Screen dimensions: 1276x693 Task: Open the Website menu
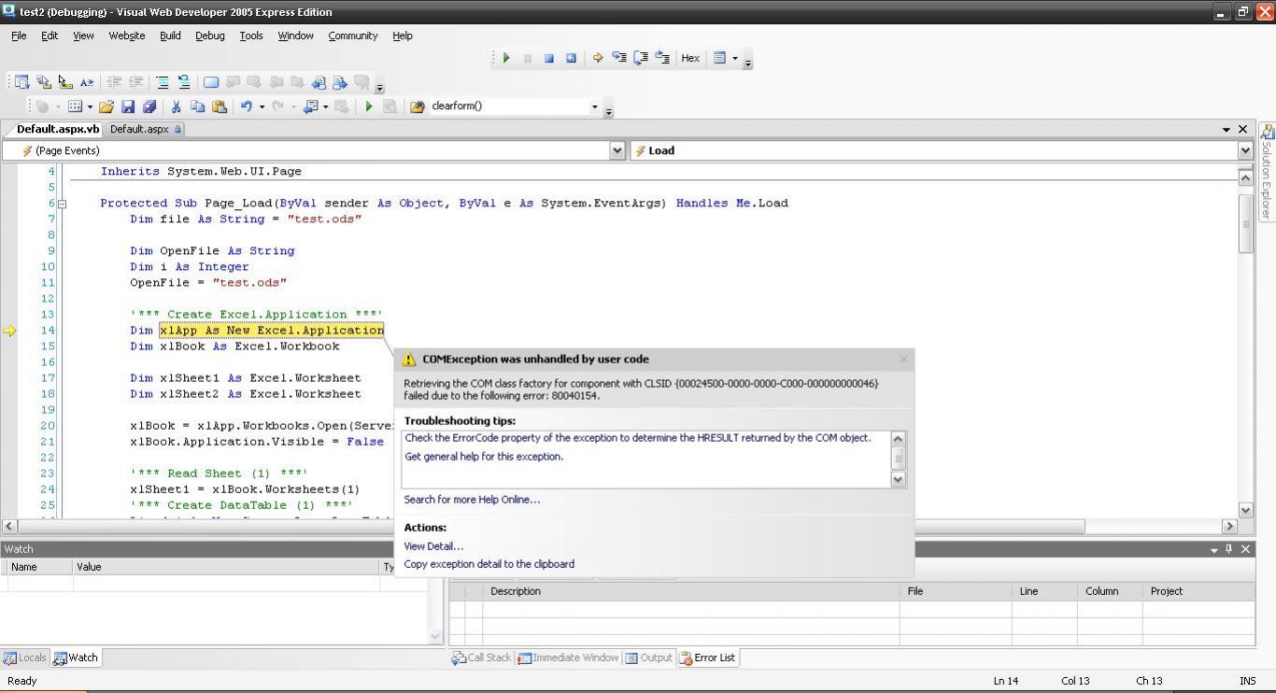pos(127,35)
